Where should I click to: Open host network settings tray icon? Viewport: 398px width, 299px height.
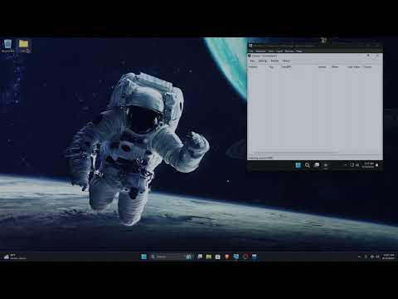point(372,257)
